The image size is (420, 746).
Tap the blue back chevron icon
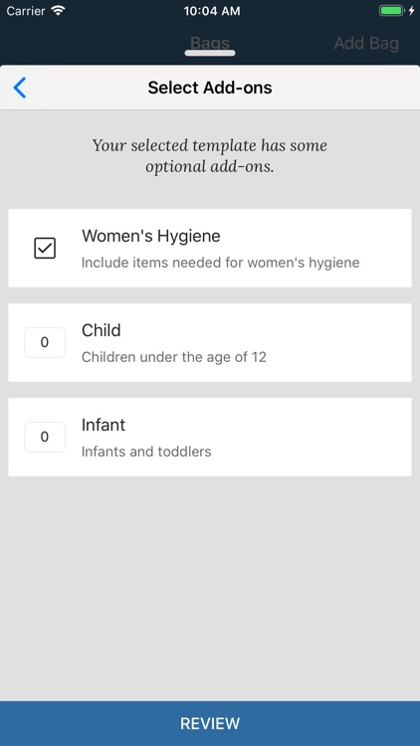(x=20, y=88)
